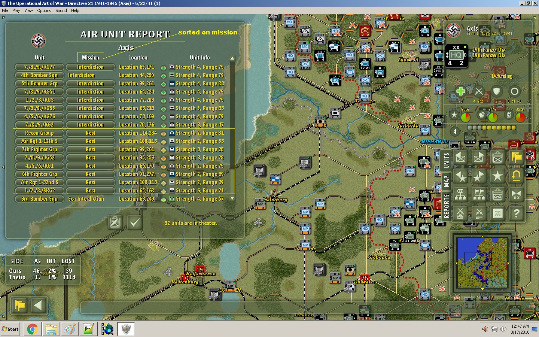Sort by the Unit column header

pyautogui.click(x=40, y=58)
